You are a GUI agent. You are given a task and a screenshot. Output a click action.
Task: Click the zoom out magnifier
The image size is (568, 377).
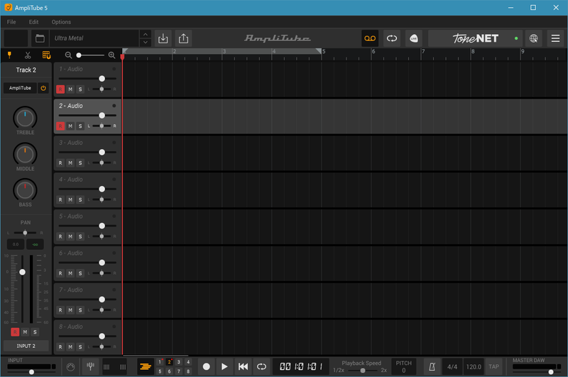tap(68, 55)
